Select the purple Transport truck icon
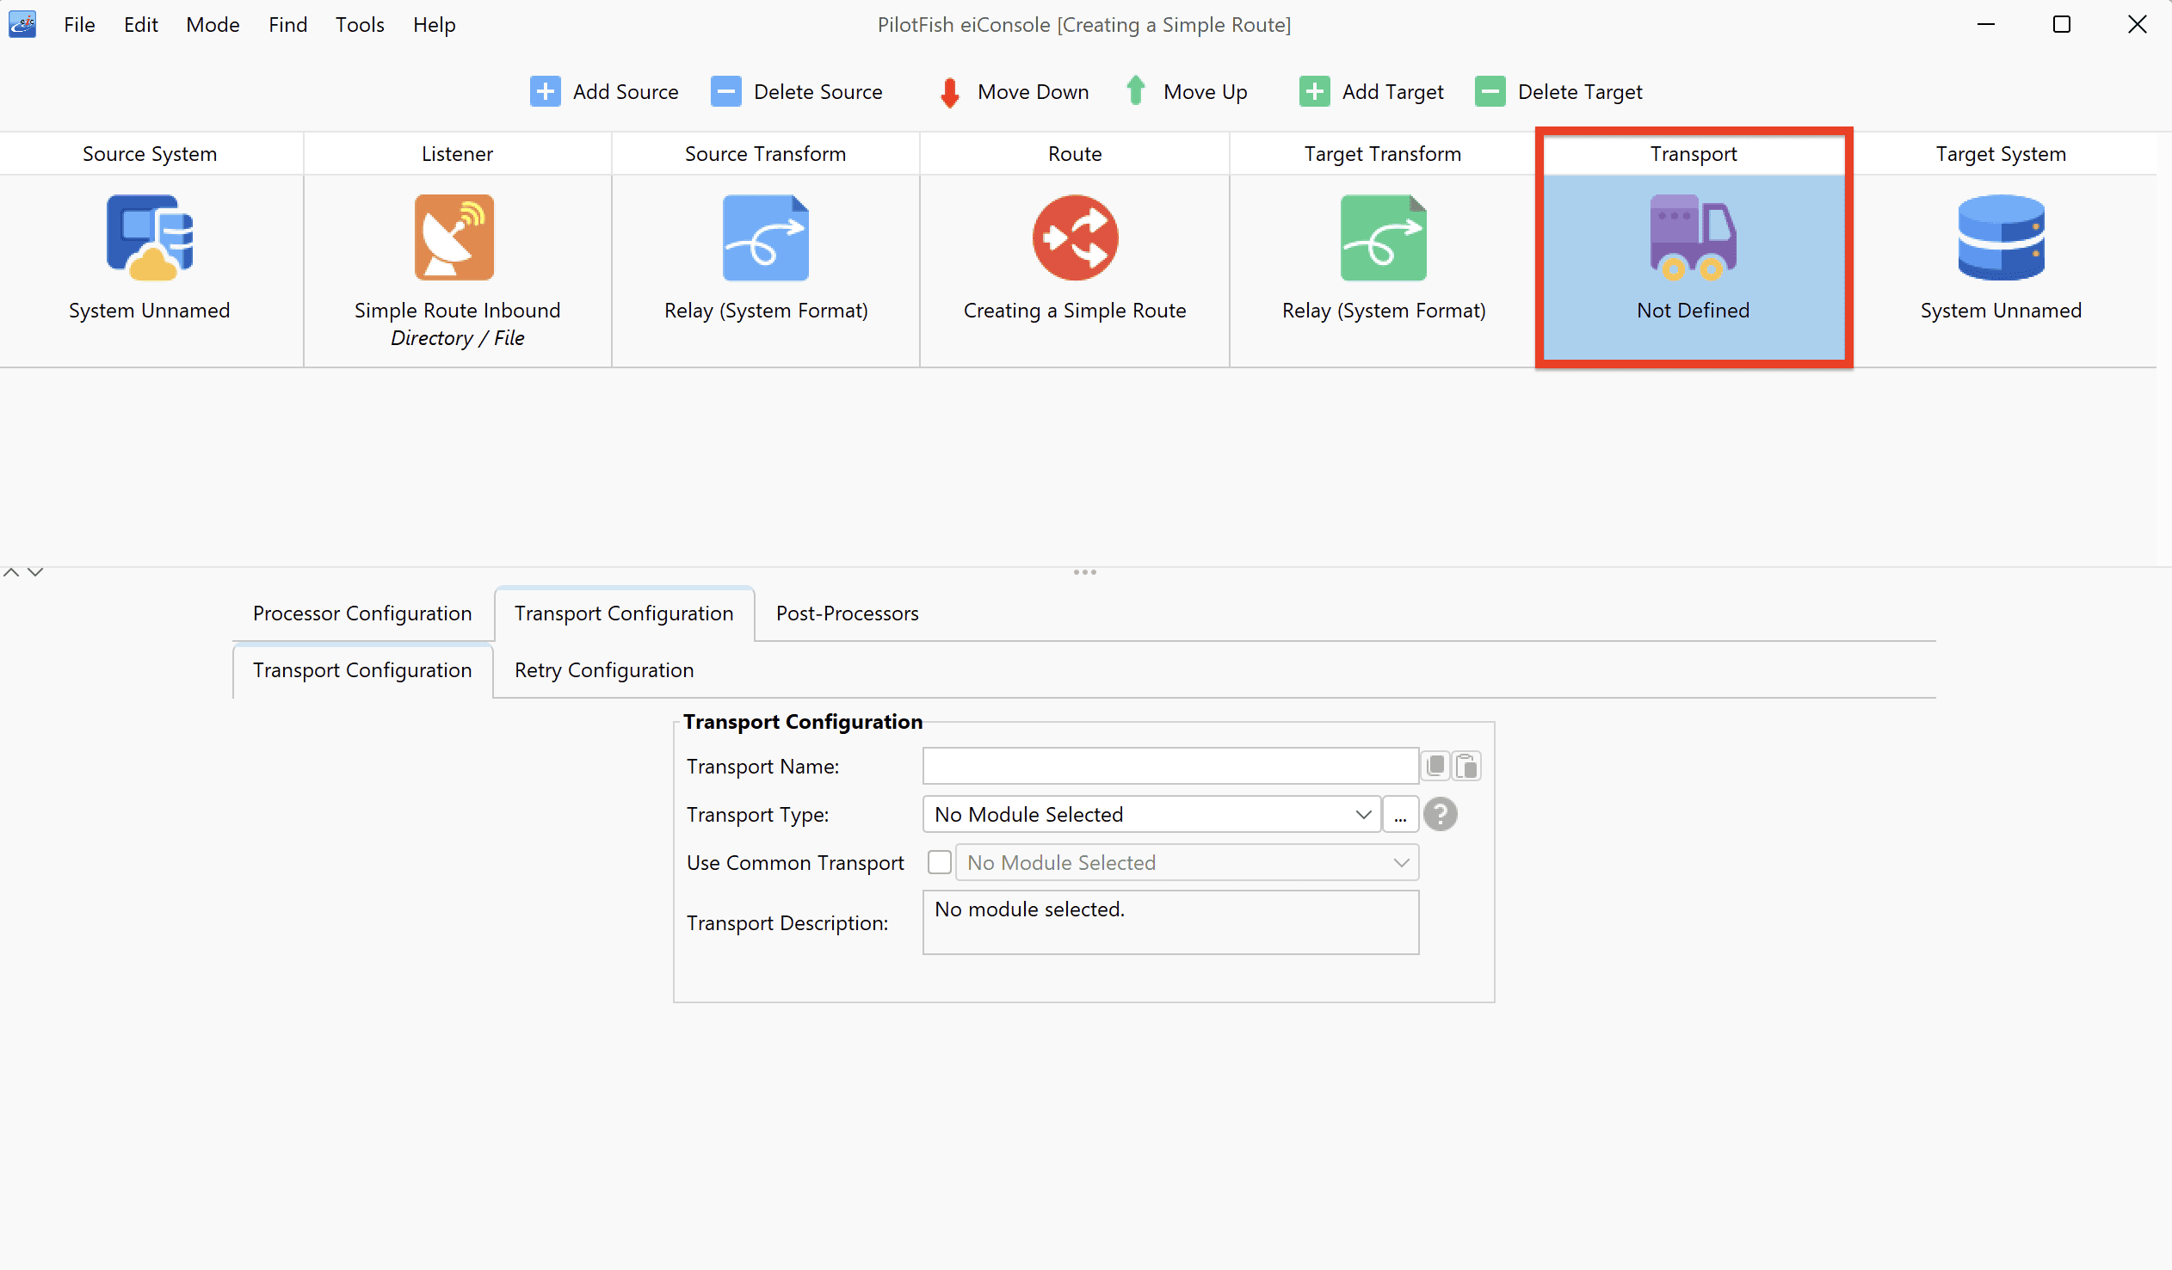 click(1694, 237)
